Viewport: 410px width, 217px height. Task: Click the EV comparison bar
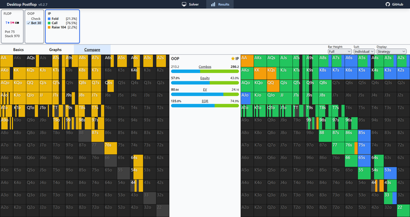coord(205,94)
